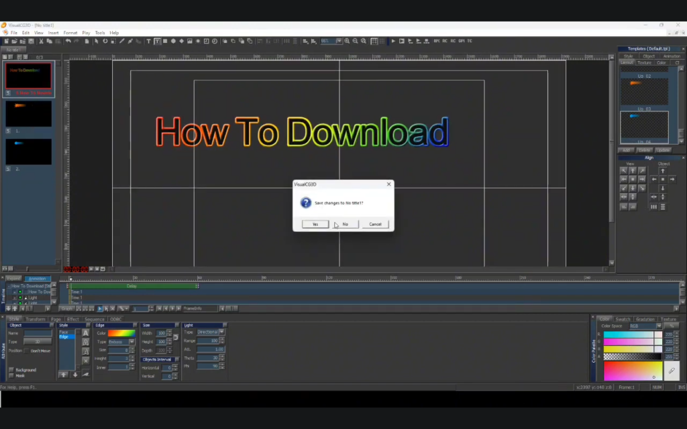Click the Undo icon on the toolbar

[68, 41]
